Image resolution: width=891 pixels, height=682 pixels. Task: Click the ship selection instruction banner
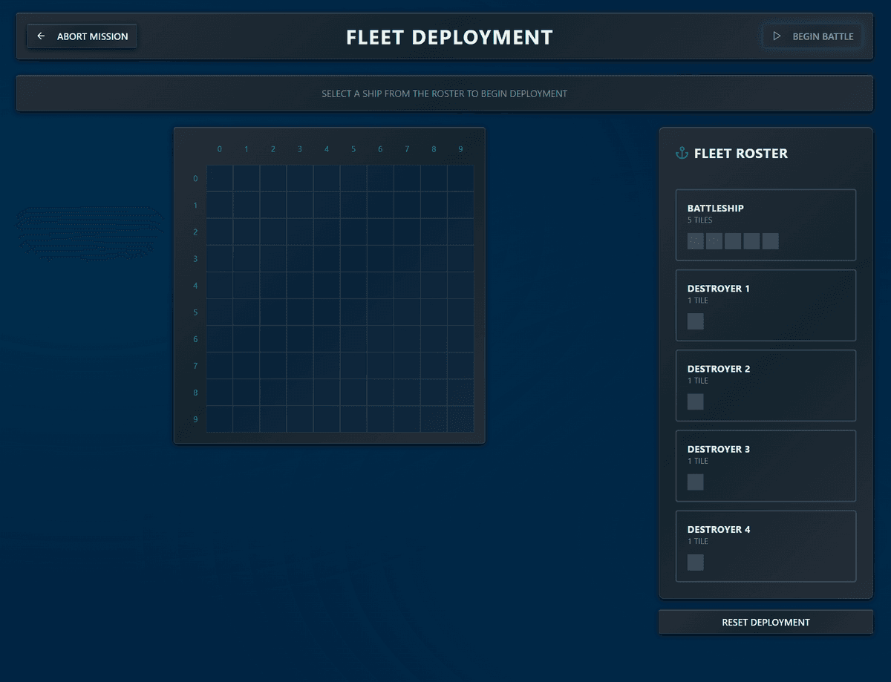tap(446, 93)
